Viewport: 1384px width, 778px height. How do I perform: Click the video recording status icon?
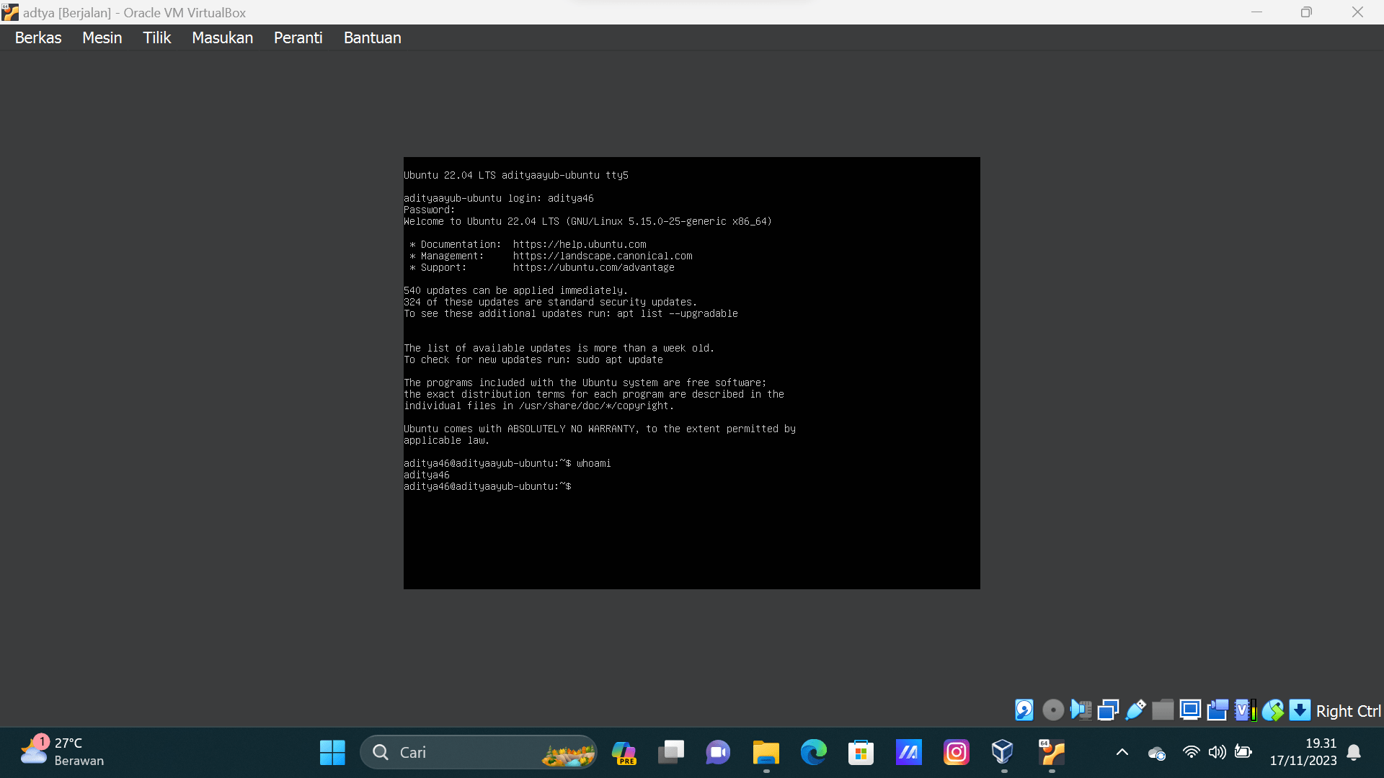1217,710
